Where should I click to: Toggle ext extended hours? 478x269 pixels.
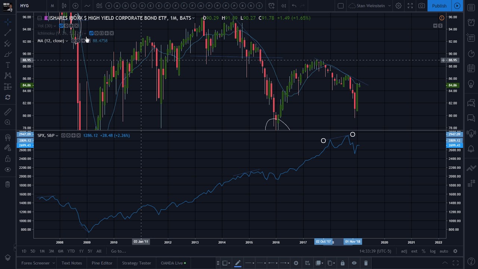click(x=414, y=251)
